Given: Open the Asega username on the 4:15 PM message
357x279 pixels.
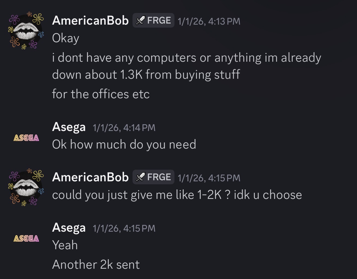Looking at the screenshot, I should 69,228.
